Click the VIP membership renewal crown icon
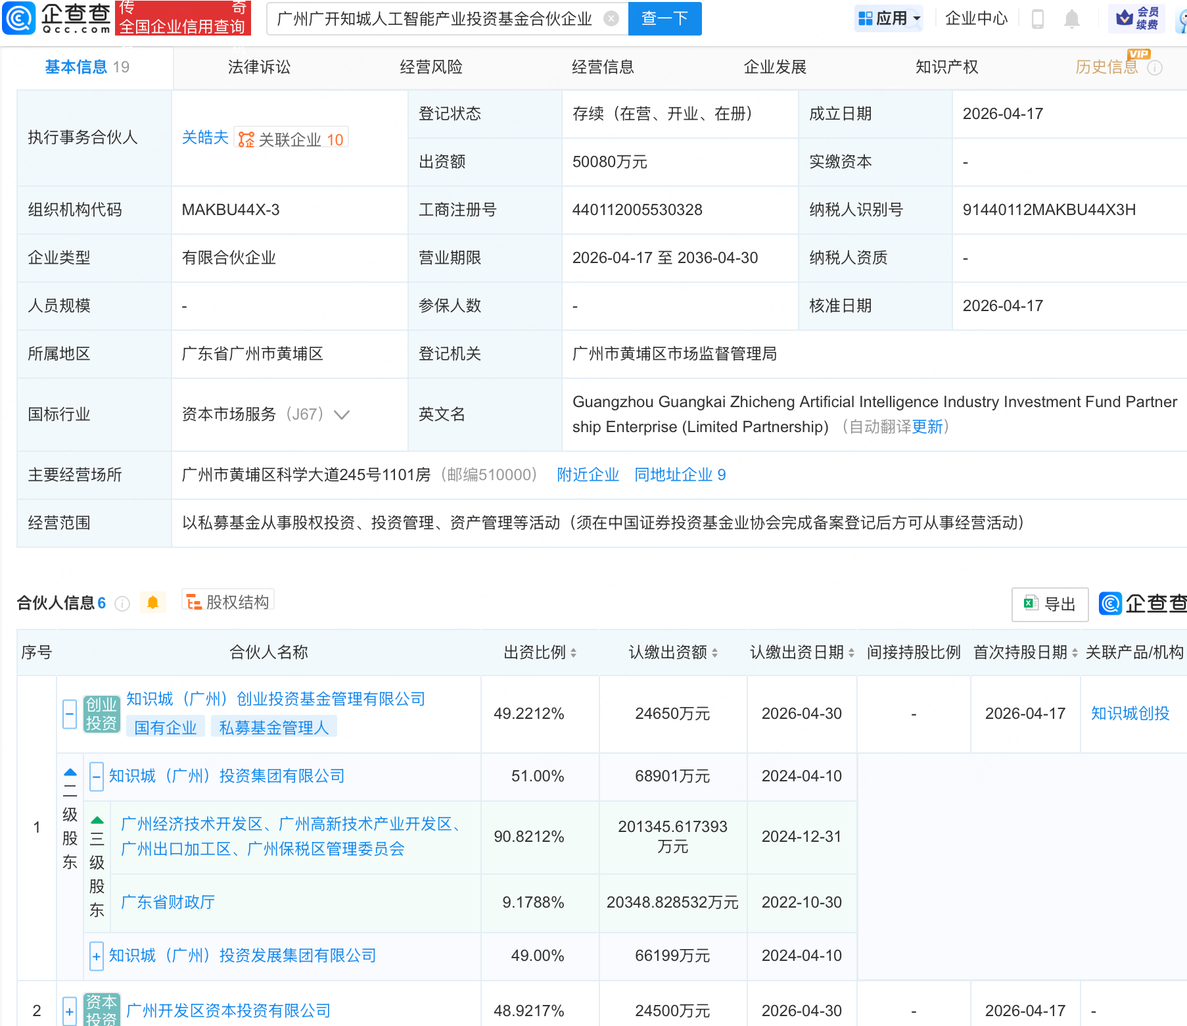Screen dimensions: 1187x1026 (x=1125, y=18)
